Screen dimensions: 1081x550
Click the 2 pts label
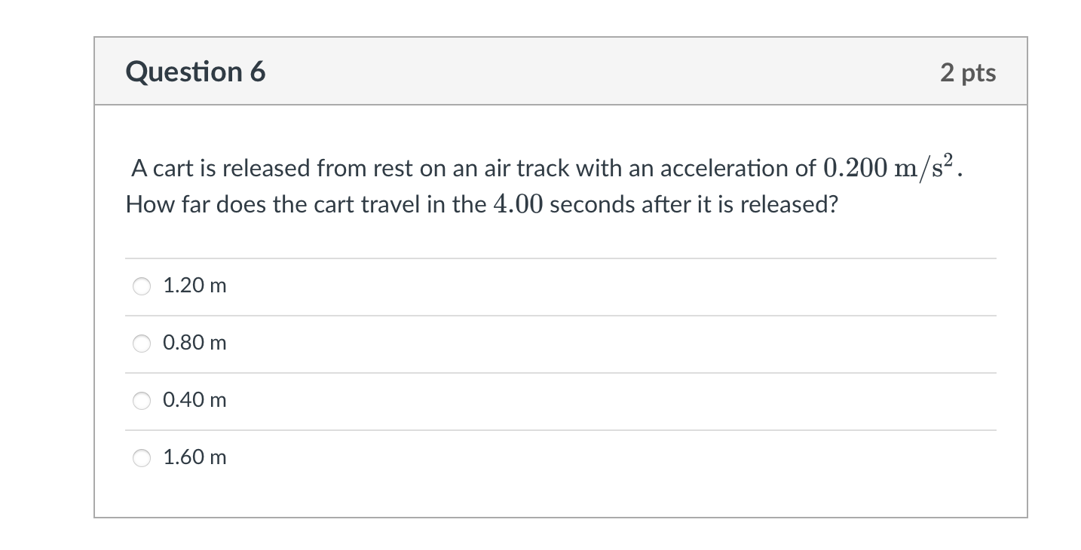[x=969, y=72]
